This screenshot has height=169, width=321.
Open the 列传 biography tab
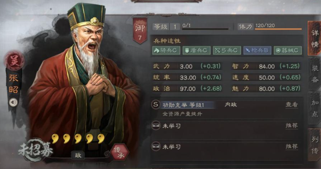(315, 145)
